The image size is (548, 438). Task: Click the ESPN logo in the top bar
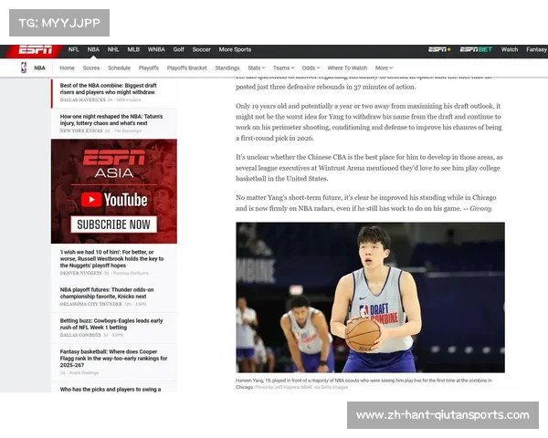36,49
